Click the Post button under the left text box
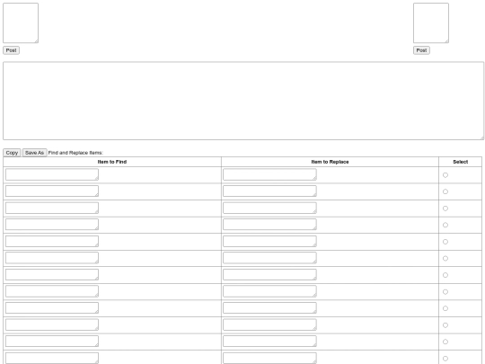The height and width of the screenshot is (364, 485). pos(11,50)
